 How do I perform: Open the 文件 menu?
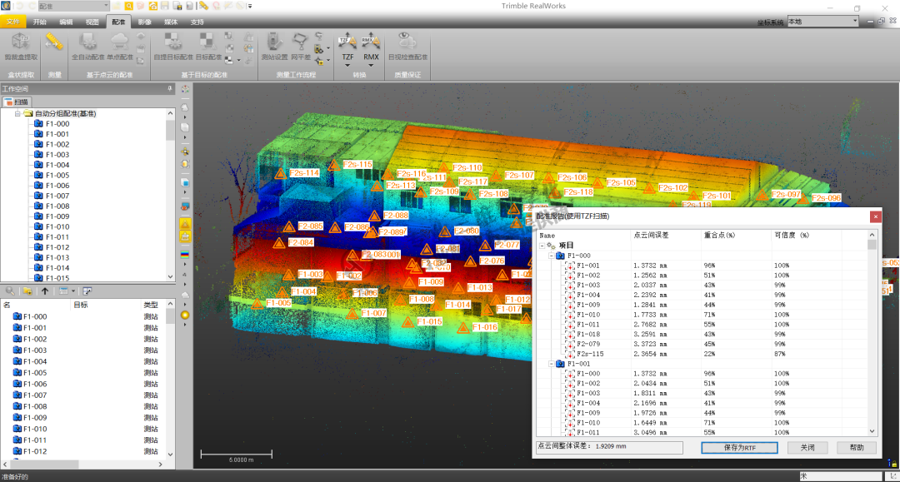(x=14, y=22)
